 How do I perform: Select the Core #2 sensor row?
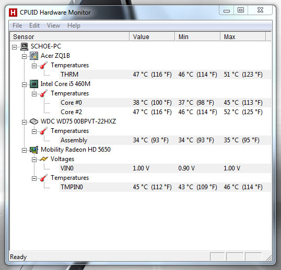(x=165, y=112)
